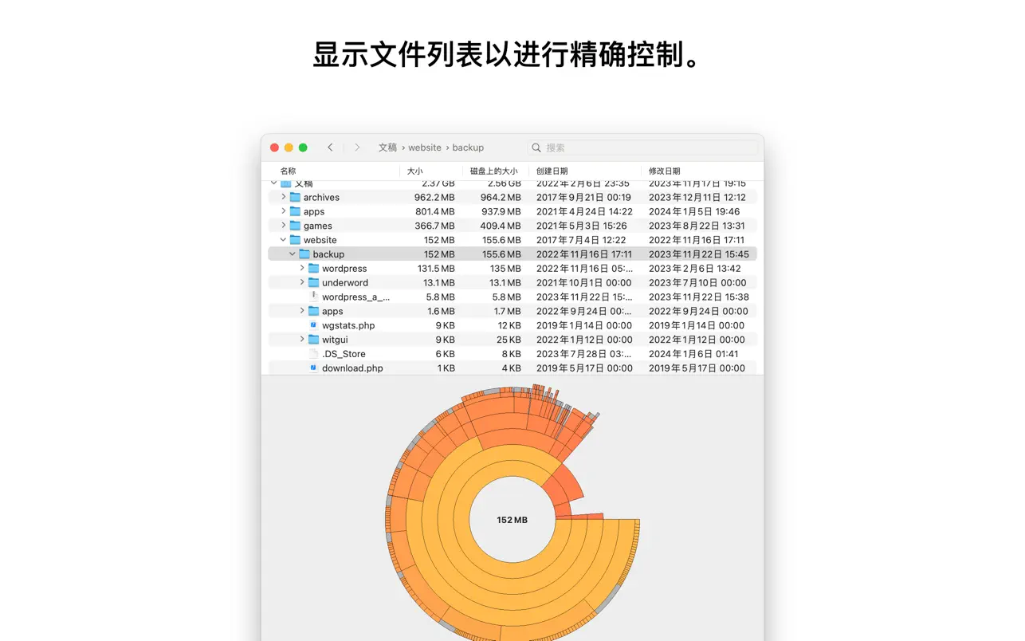Click the 152 MB center of the sunburst chart
The width and height of the screenshot is (1025, 641).
coord(512,520)
